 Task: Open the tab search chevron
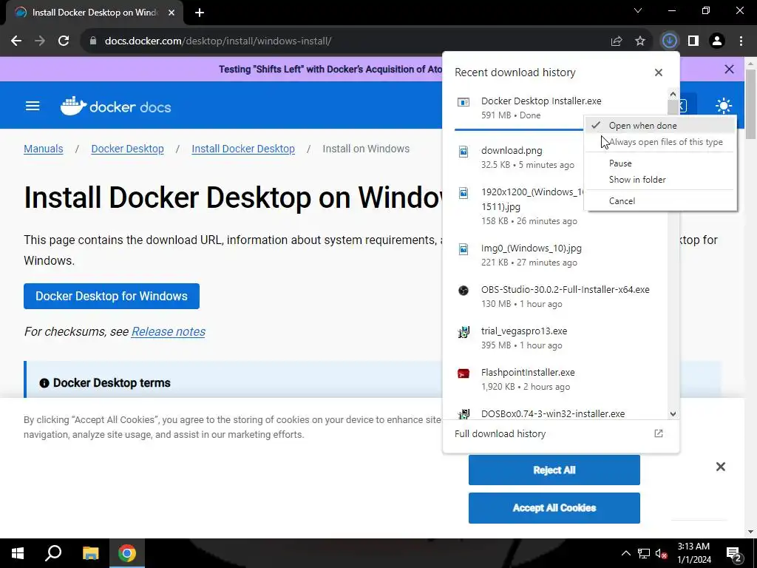coord(638,10)
